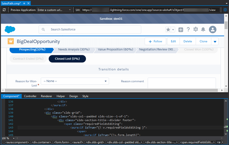
Task: Click the div.slds-section-title breadcrumb
Action: coord(161,142)
